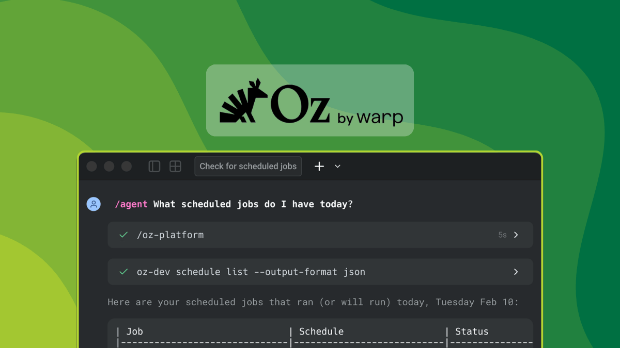Expand the /oz-platform command block
The height and width of the screenshot is (348, 620).
(x=516, y=235)
